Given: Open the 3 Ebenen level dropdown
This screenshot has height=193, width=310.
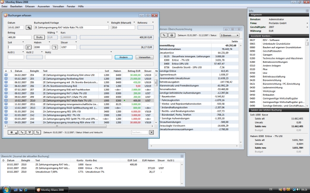Looking at the screenshot, I should pyautogui.click(x=229, y=35).
